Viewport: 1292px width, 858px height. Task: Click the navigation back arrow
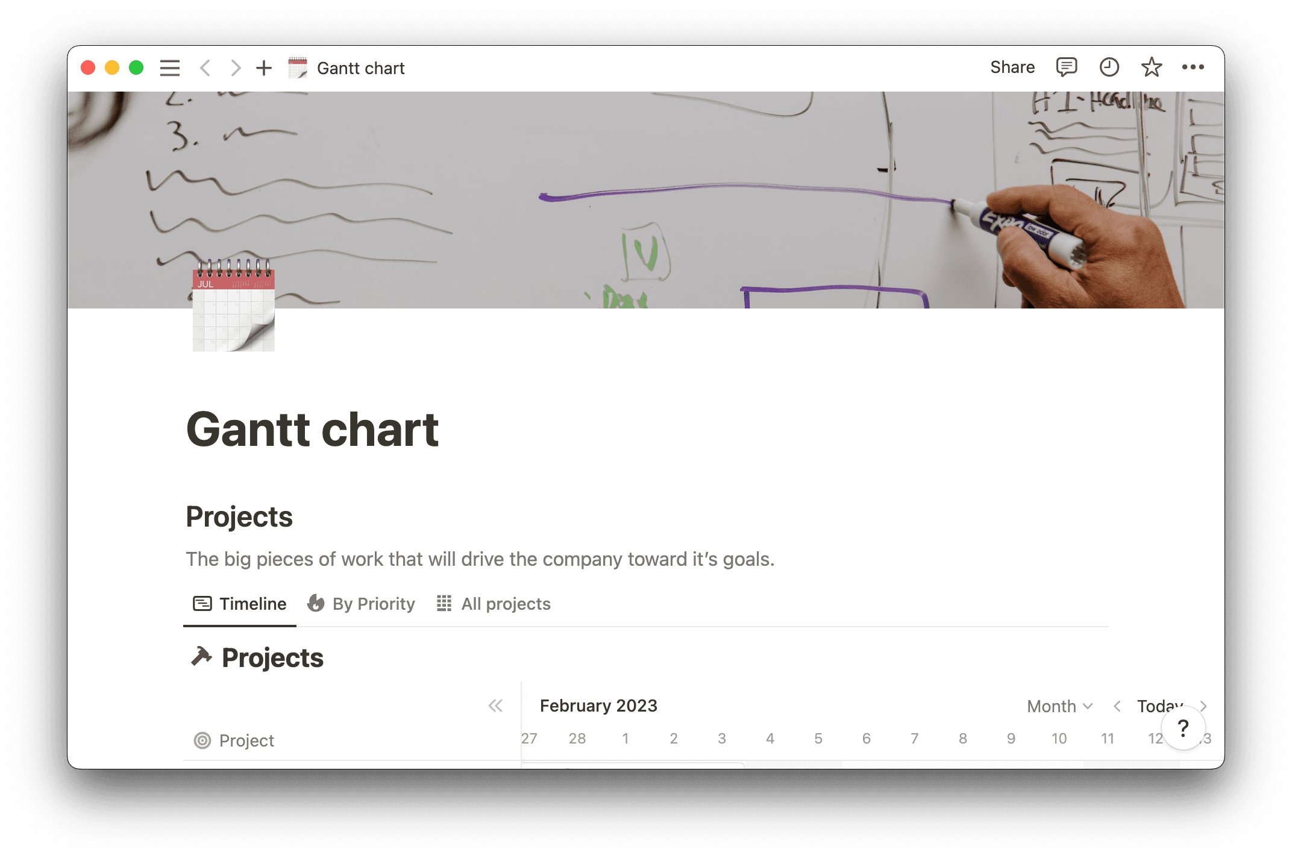point(205,67)
